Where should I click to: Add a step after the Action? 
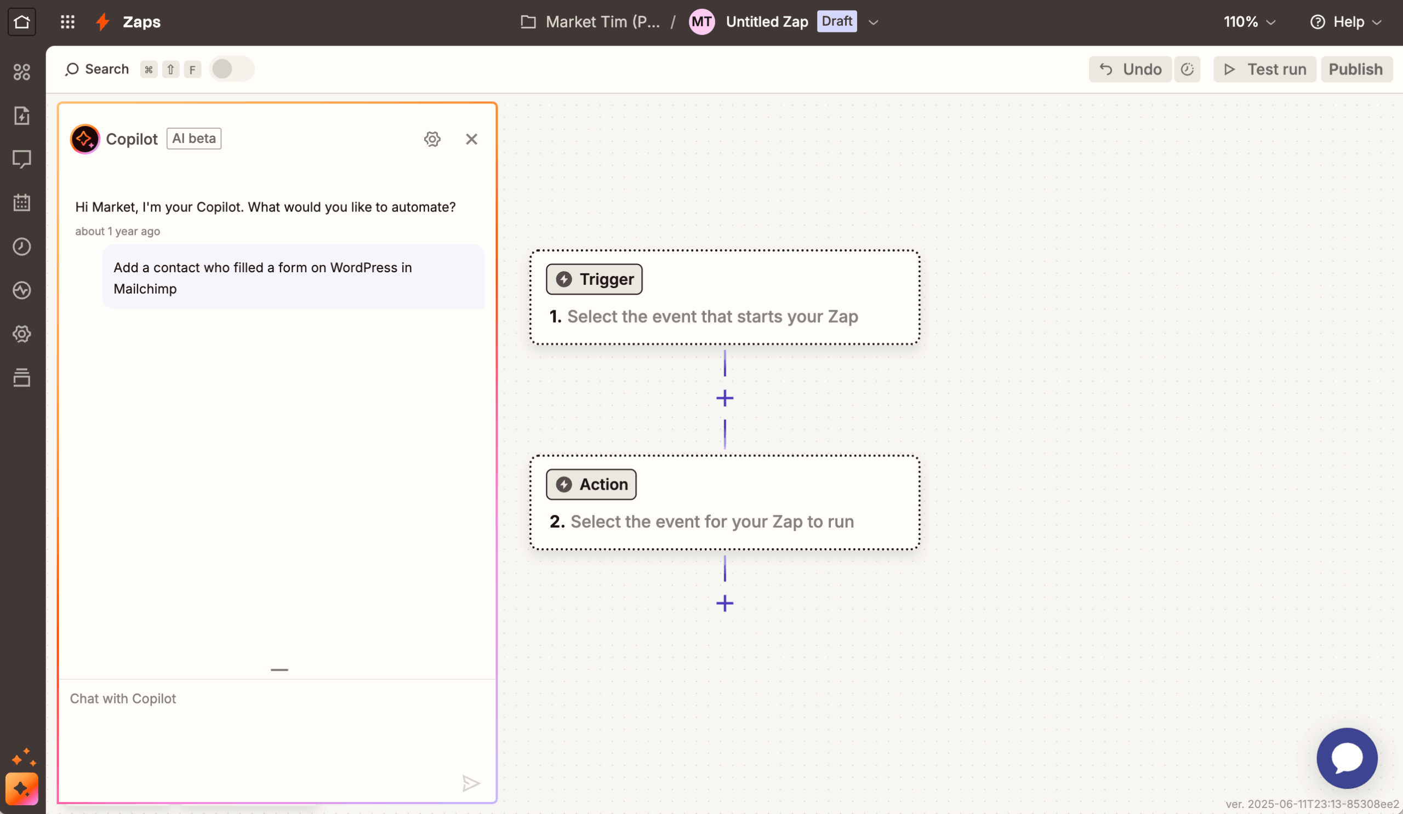click(725, 603)
